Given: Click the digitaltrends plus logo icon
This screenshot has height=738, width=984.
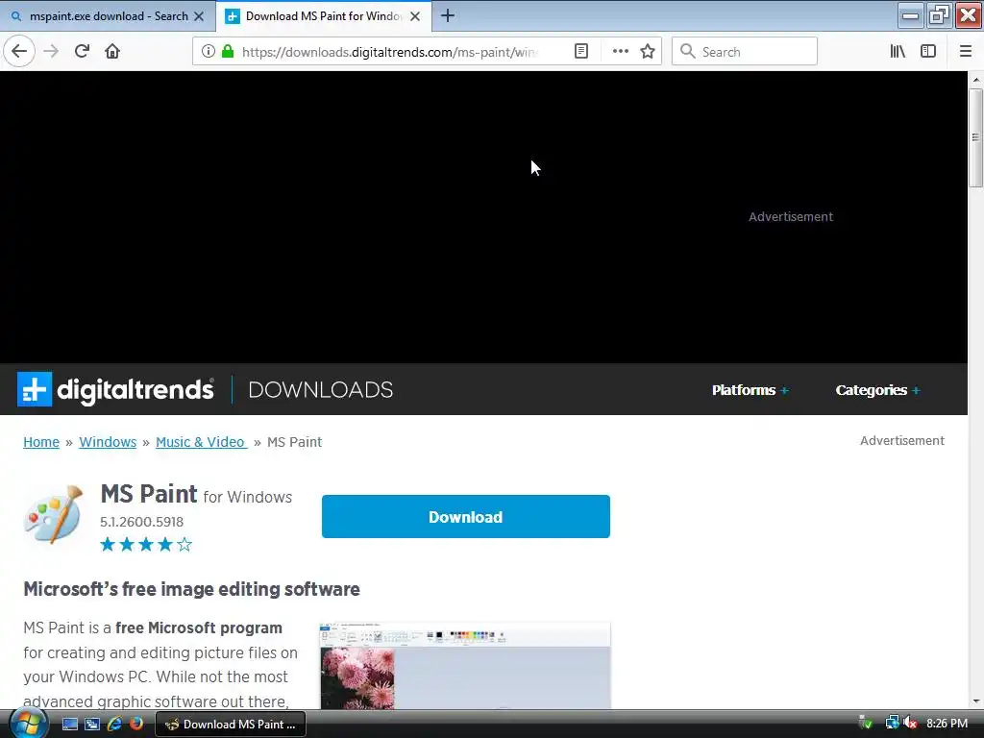Looking at the screenshot, I should tap(35, 389).
